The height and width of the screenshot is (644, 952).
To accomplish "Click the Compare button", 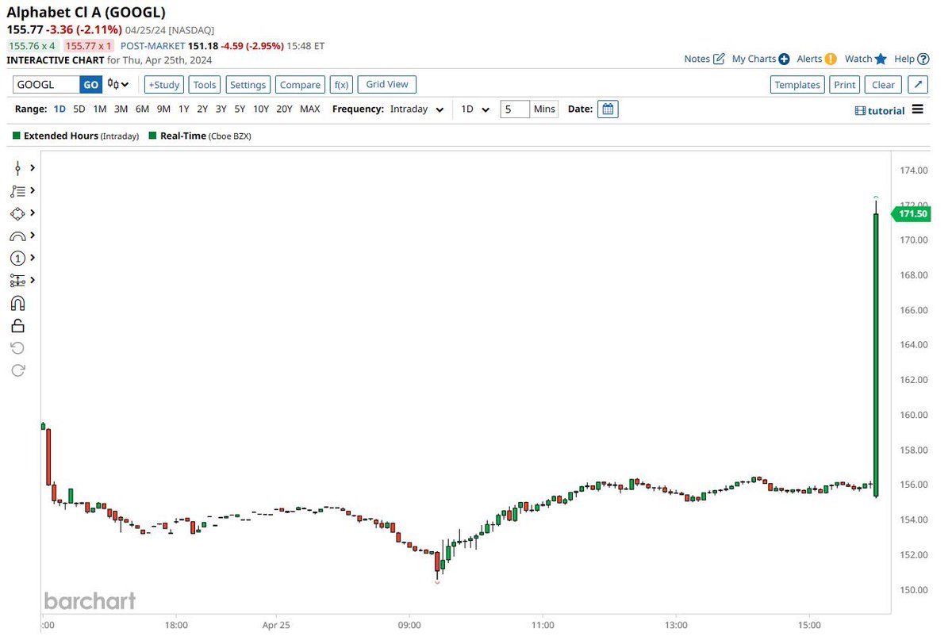I will coord(301,85).
